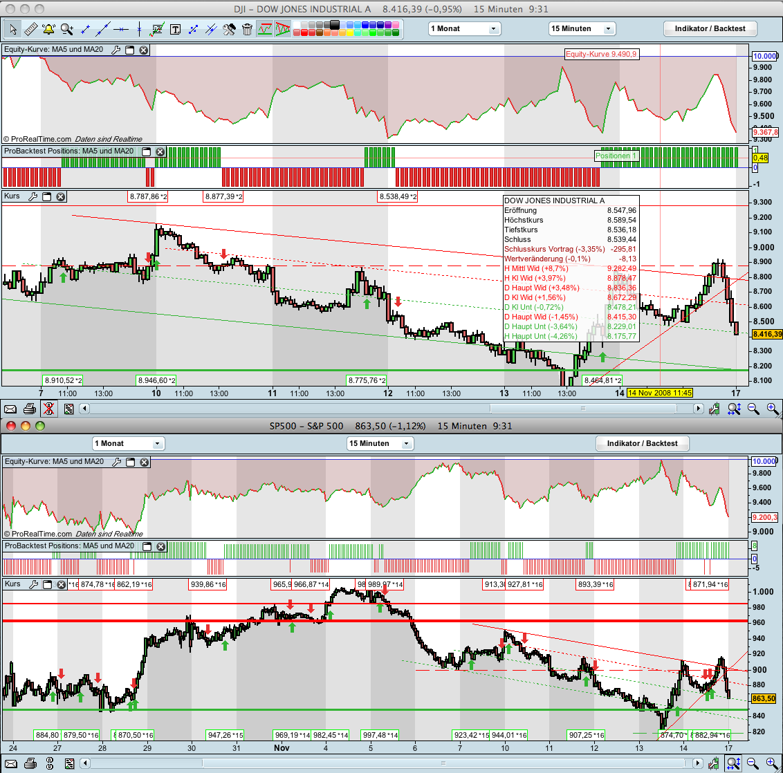
Task: Click the yellow '14 Nov 2008 11:45' date marker
Action: (660, 393)
